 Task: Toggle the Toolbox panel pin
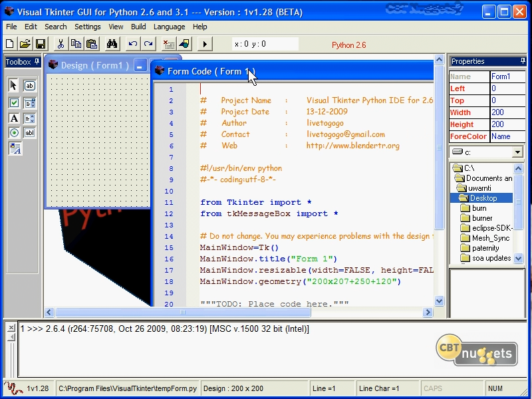tap(37, 62)
